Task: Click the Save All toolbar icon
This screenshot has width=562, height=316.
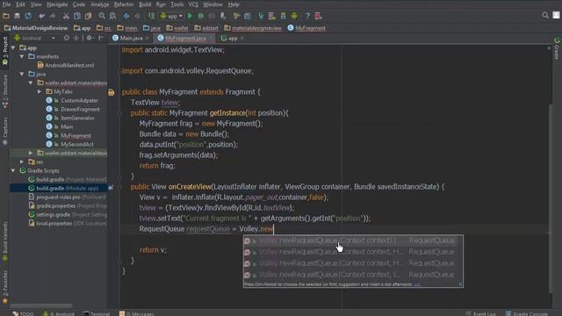Action: [x=17, y=16]
